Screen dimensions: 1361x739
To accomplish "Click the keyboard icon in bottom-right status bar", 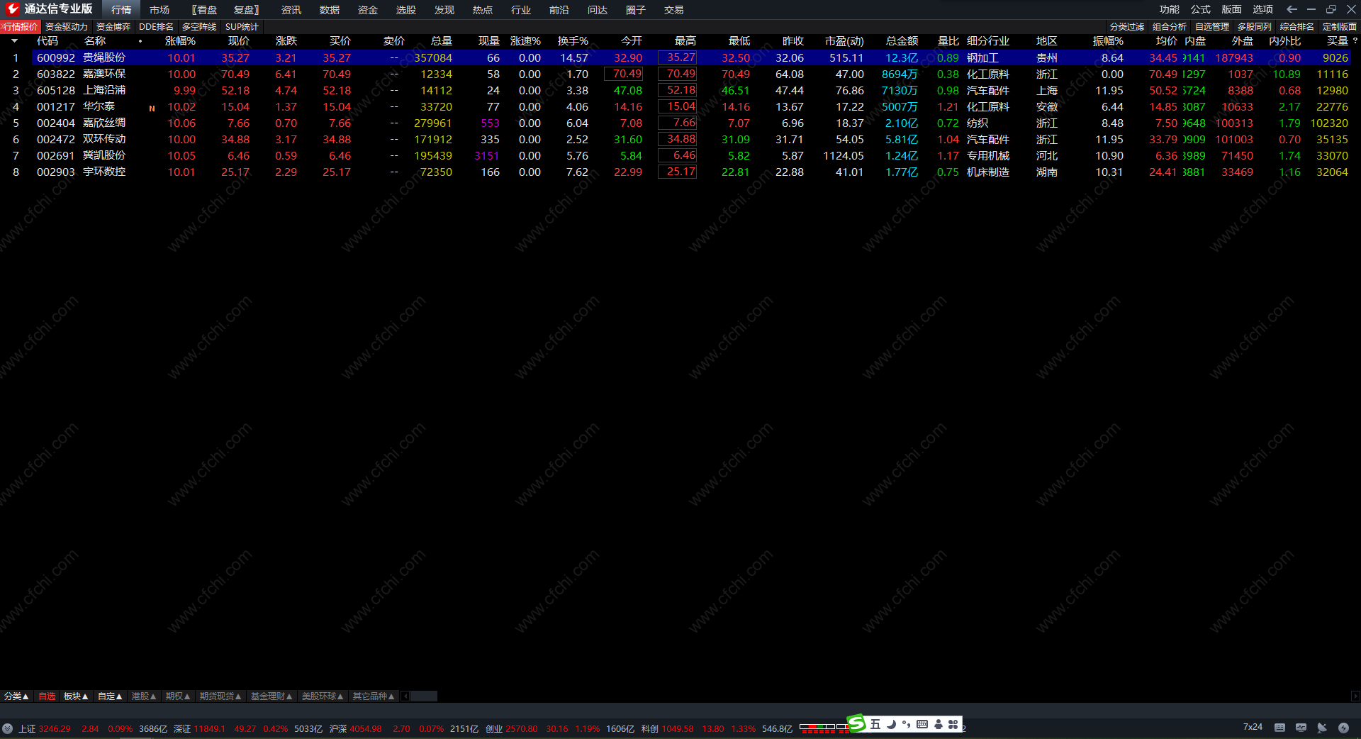I will pos(1279,728).
